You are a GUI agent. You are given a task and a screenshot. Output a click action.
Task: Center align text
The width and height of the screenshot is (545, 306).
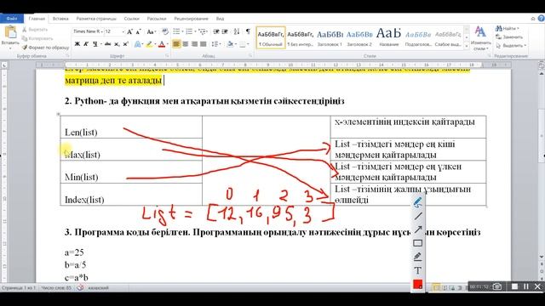[x=186, y=44]
